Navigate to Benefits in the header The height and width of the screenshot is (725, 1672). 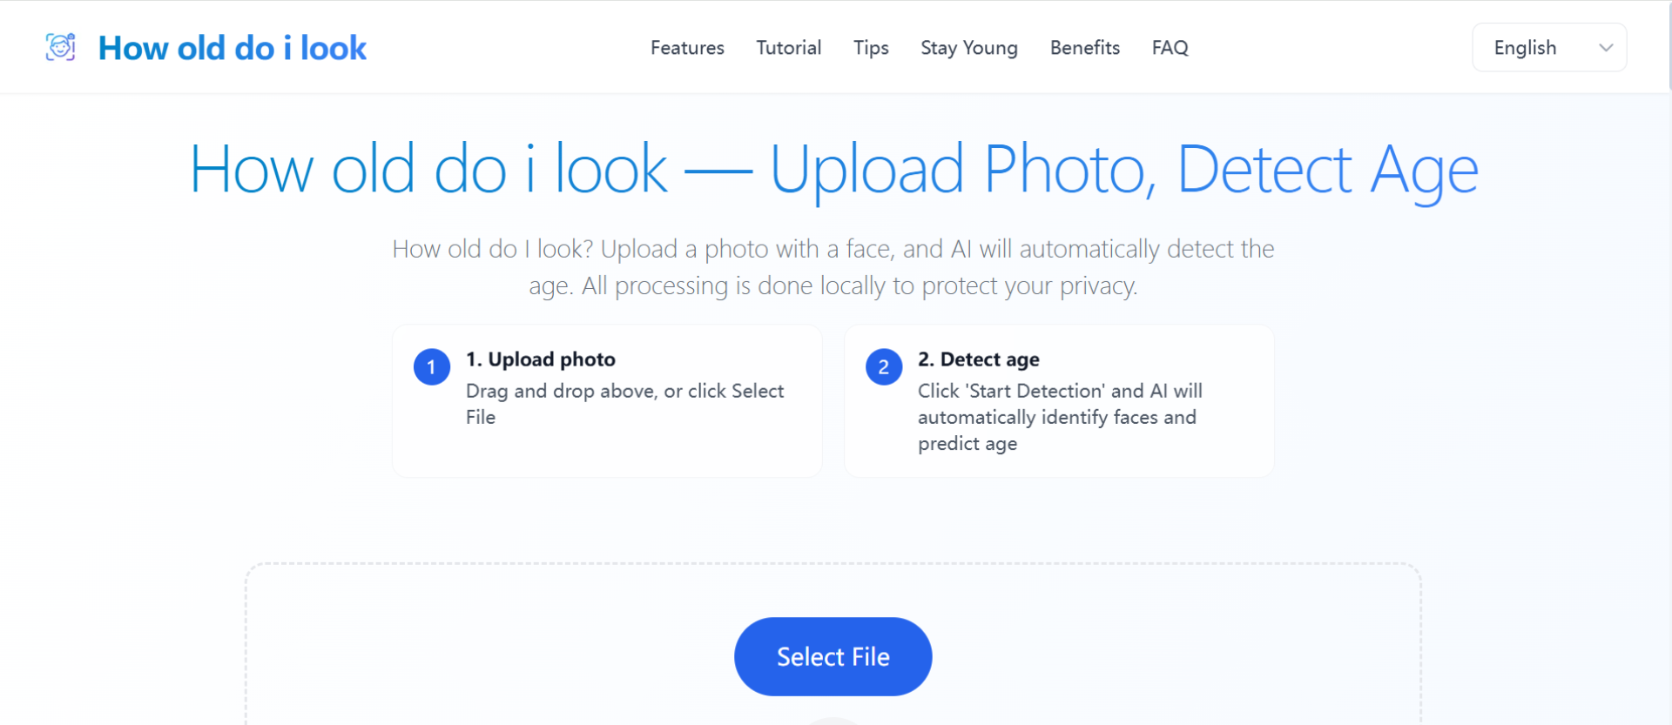click(x=1084, y=48)
